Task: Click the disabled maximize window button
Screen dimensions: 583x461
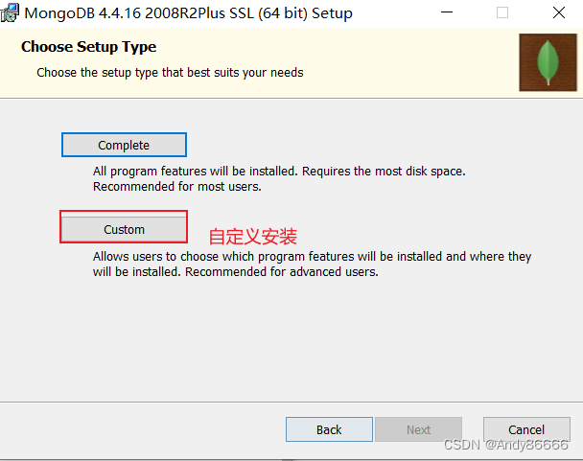Action: pos(502,12)
